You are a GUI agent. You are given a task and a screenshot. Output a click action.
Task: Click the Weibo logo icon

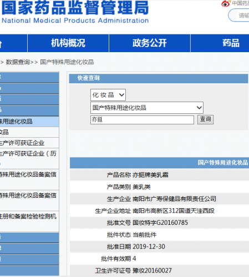point(226,3)
